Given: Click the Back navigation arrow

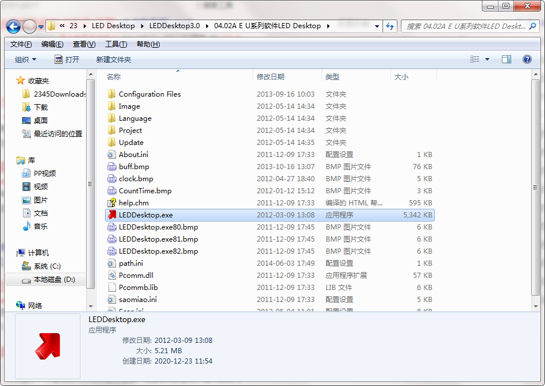Looking at the screenshot, I should [x=13, y=26].
